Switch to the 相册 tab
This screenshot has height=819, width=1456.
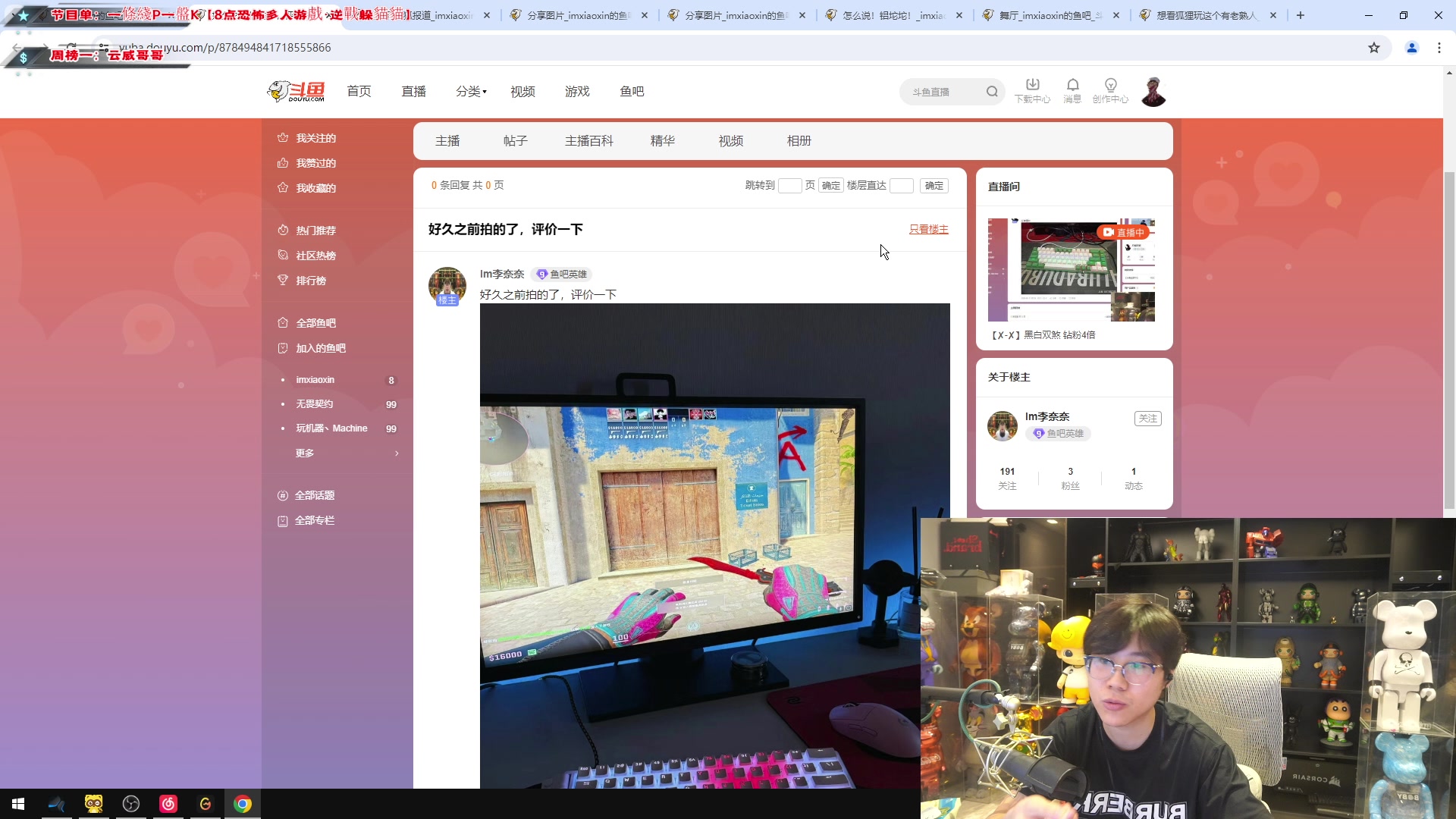point(798,140)
